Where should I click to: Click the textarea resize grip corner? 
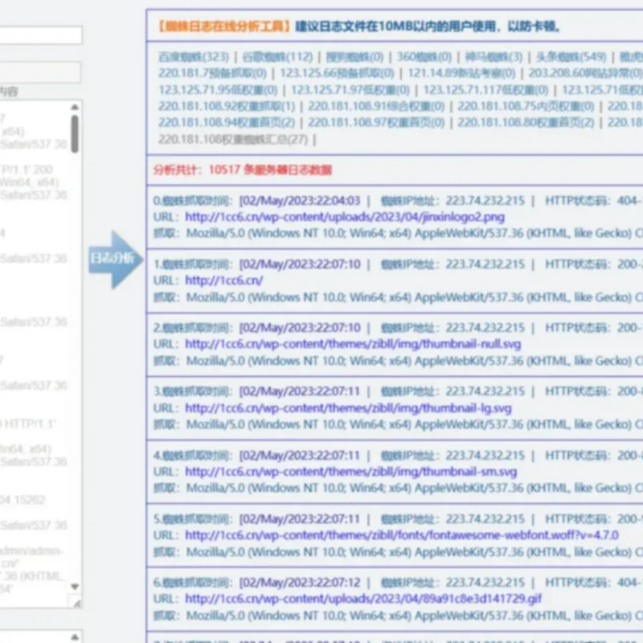(76, 602)
